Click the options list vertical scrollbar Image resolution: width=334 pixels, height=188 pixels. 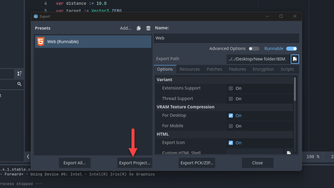pyautogui.click(x=295, y=89)
